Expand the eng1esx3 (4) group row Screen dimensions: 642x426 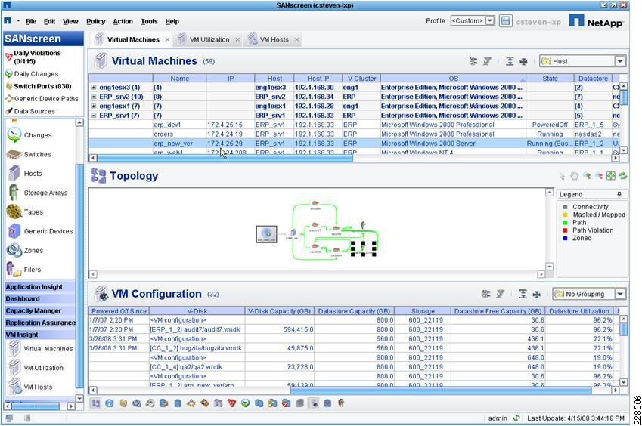(x=93, y=87)
